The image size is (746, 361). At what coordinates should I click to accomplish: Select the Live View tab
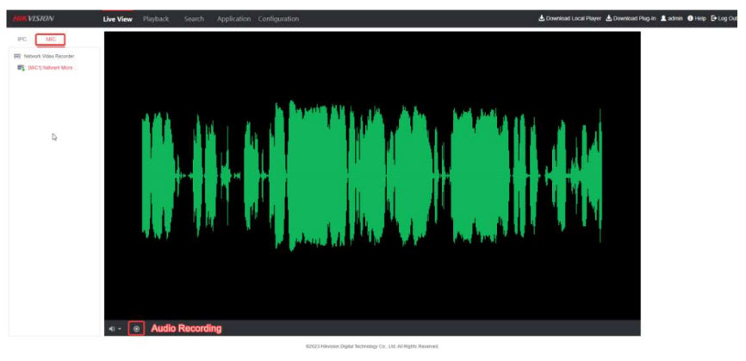click(x=118, y=19)
